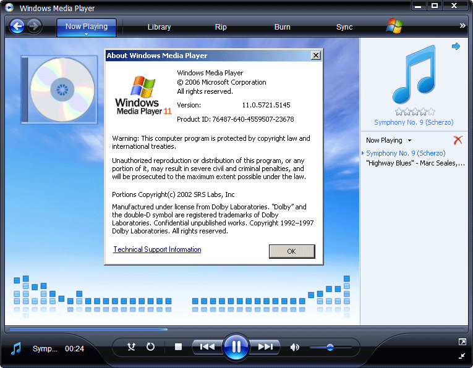
Task: Click the Windows Media Player 11 logo
Action: pos(143,96)
